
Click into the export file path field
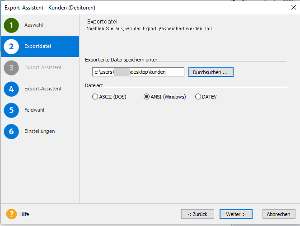click(x=138, y=72)
